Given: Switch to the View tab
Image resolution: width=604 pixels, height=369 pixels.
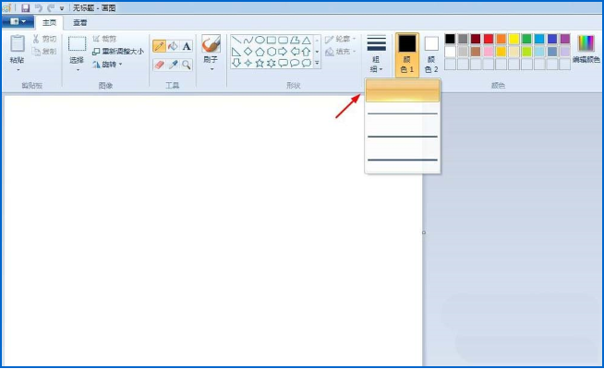Looking at the screenshot, I should (80, 23).
